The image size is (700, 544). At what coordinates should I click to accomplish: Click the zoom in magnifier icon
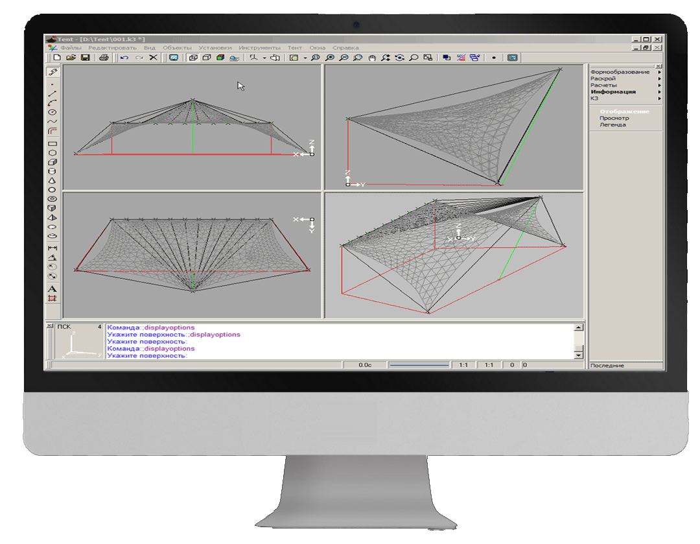[329, 58]
